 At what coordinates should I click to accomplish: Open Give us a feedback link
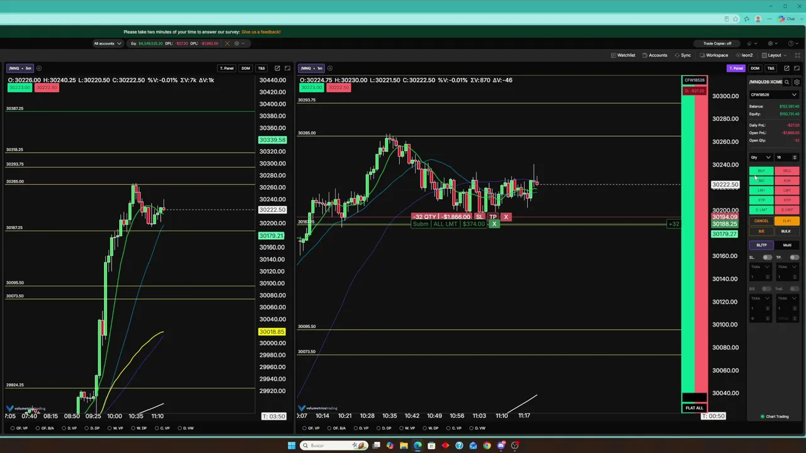pos(261,31)
